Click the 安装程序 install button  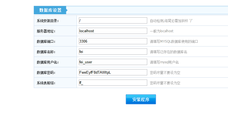tap(141, 99)
